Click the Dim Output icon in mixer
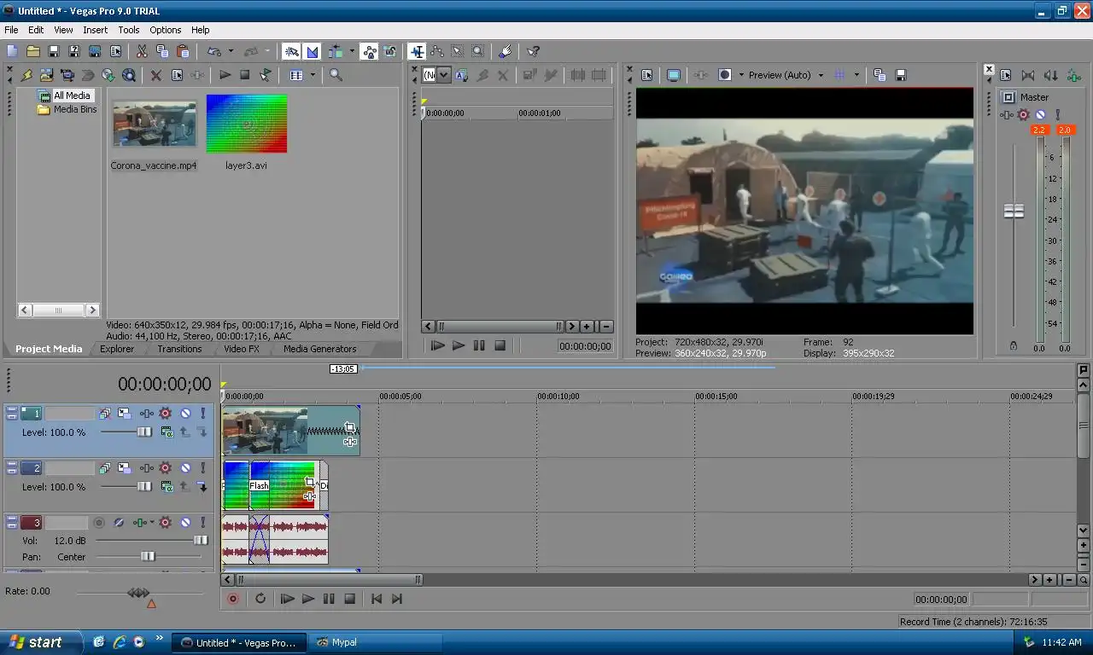 [x=1051, y=75]
